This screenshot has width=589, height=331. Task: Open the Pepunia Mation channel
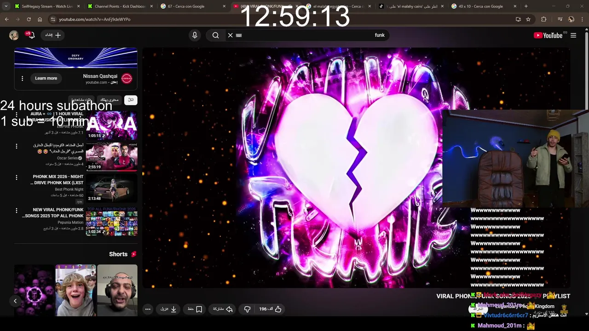coord(70,223)
